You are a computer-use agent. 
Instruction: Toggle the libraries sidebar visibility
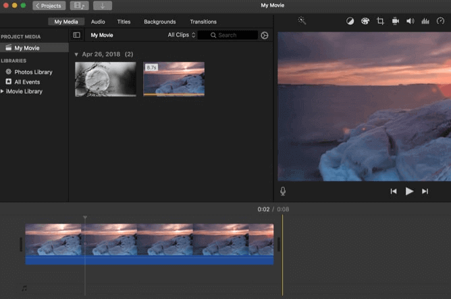(x=76, y=35)
